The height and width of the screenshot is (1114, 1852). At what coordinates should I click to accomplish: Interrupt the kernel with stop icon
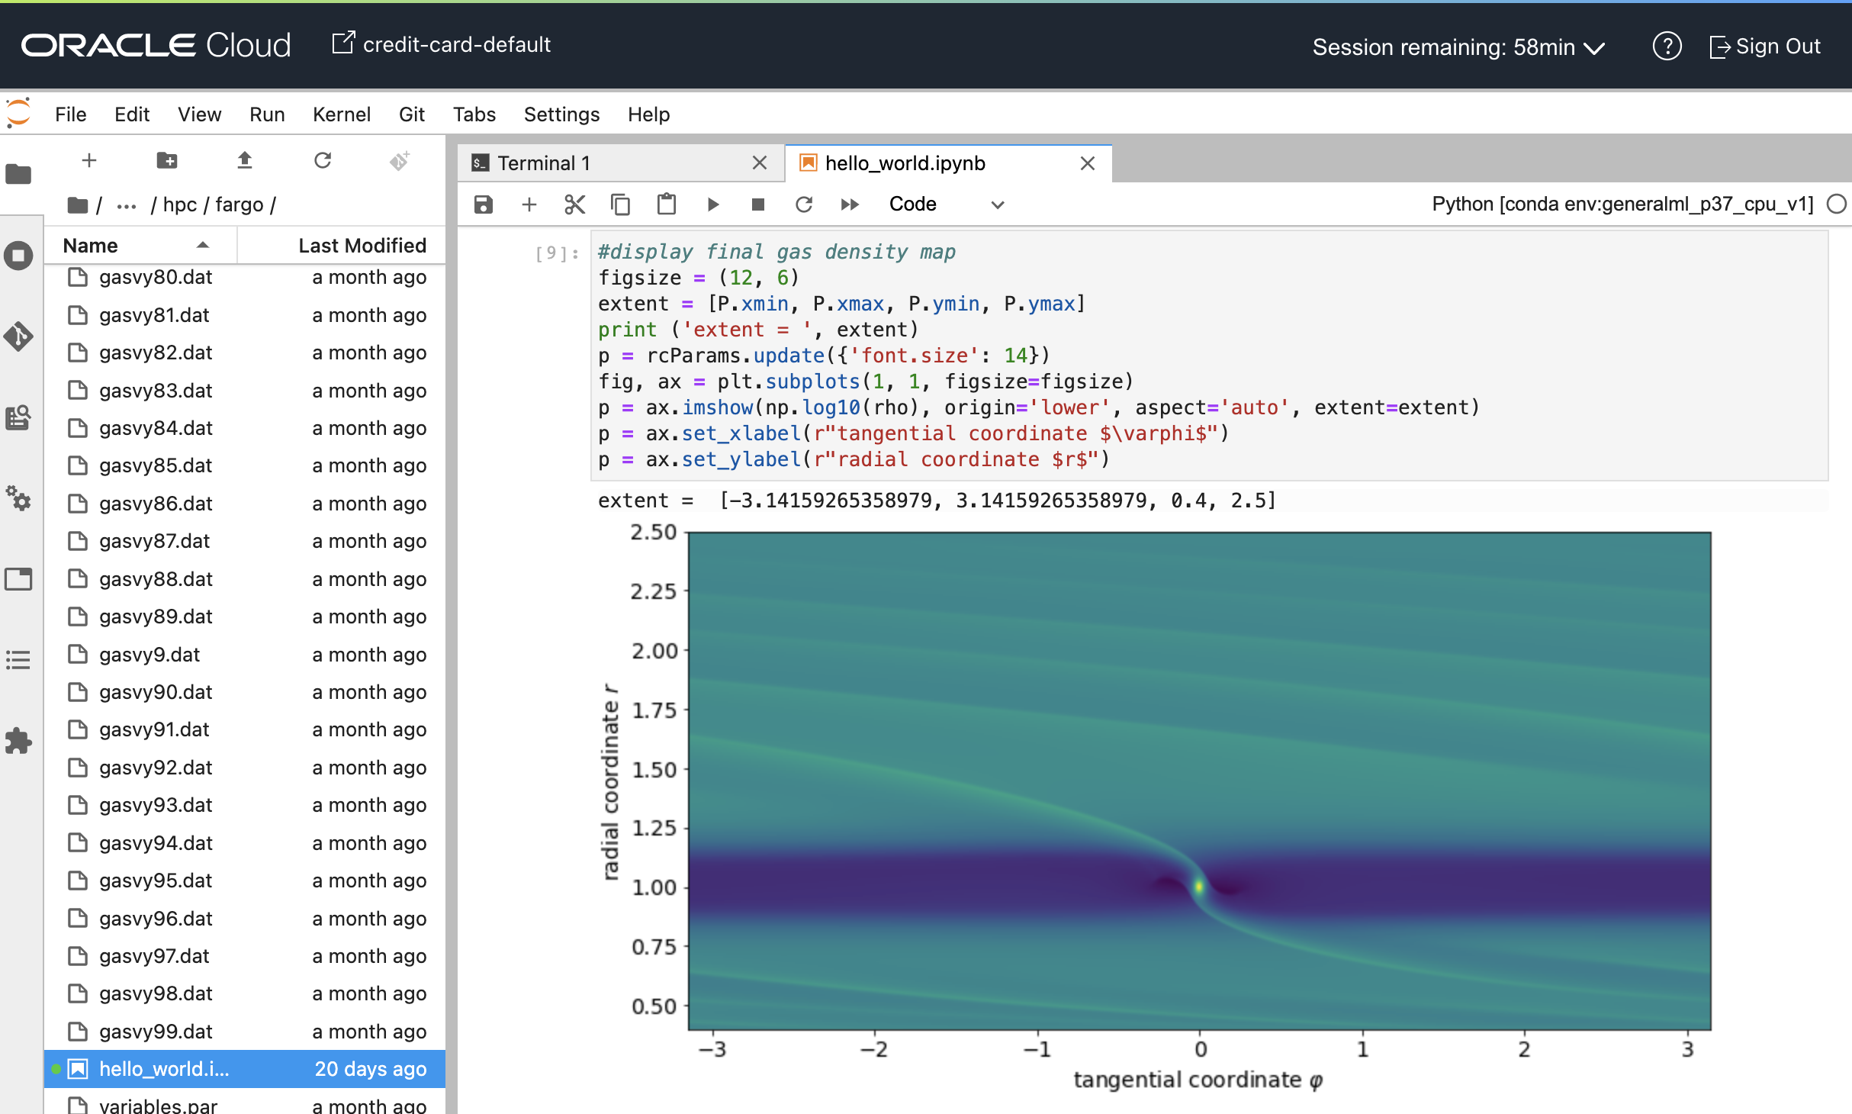point(757,204)
